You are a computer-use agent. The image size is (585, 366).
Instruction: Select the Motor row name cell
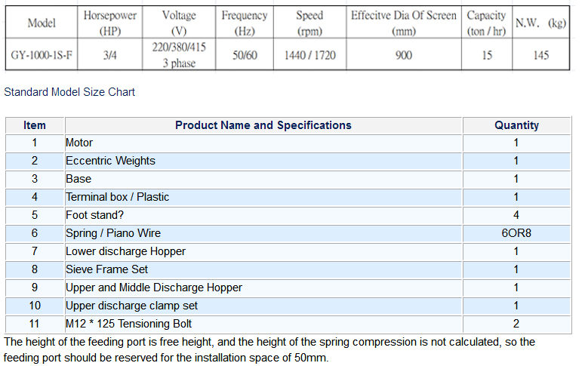[x=79, y=143]
